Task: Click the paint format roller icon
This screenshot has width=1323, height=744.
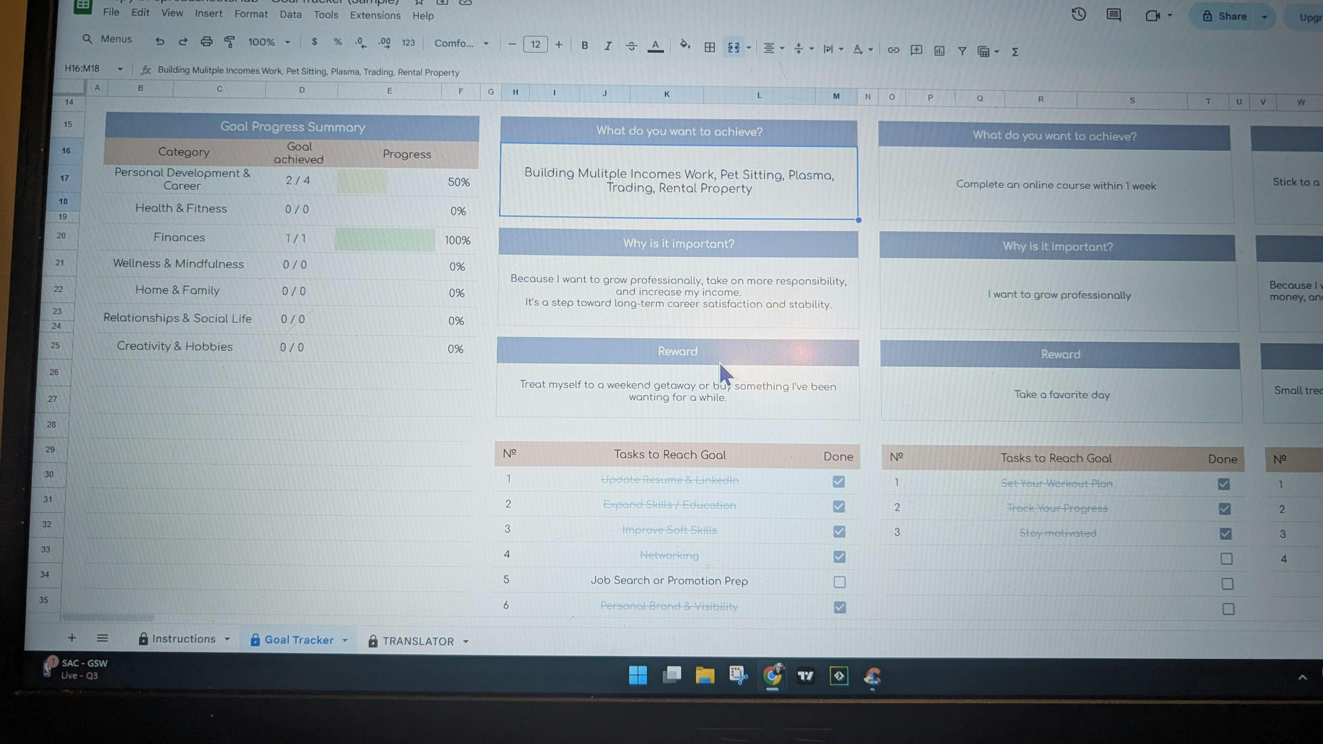Action: pos(230,42)
